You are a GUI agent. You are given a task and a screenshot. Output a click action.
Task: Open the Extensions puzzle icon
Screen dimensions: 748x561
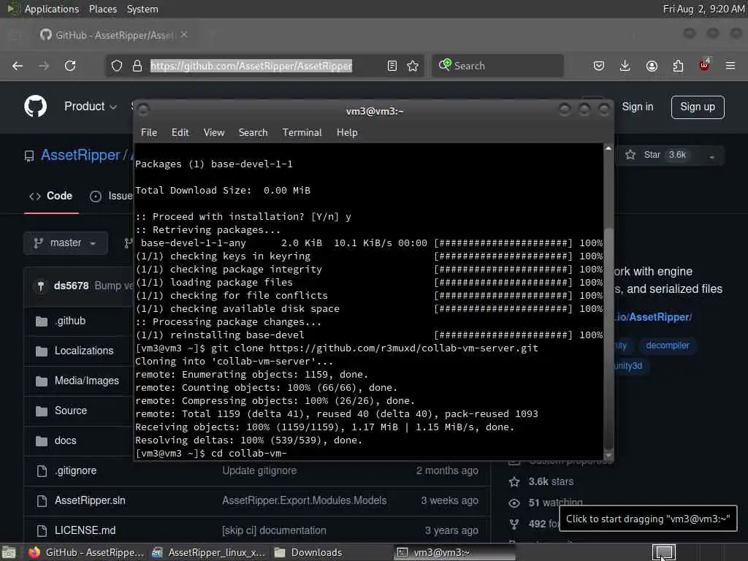(678, 66)
